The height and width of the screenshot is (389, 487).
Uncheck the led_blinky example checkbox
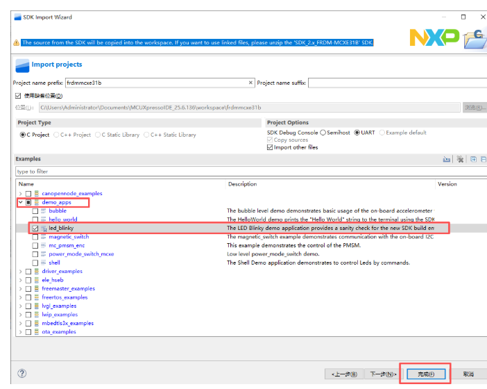[x=35, y=229]
